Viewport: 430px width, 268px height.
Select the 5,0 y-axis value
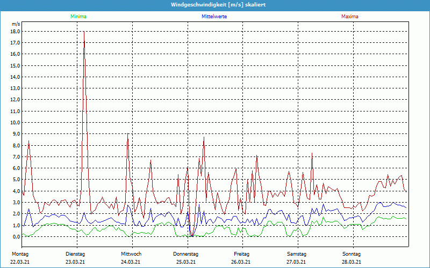pyautogui.click(x=17, y=180)
